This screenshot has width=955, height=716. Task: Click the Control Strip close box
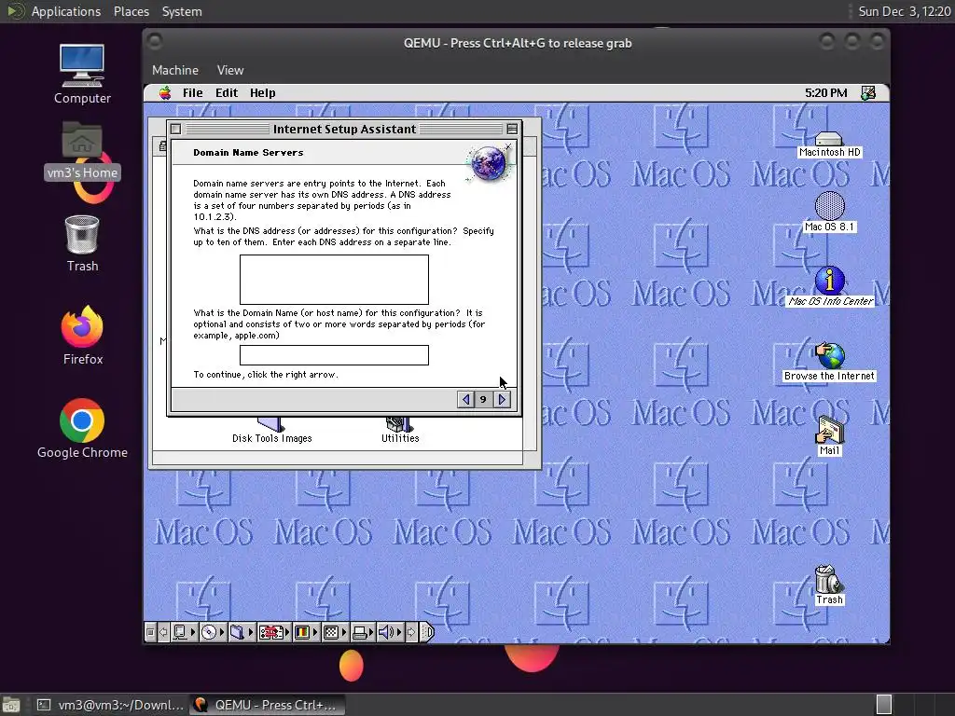[150, 632]
